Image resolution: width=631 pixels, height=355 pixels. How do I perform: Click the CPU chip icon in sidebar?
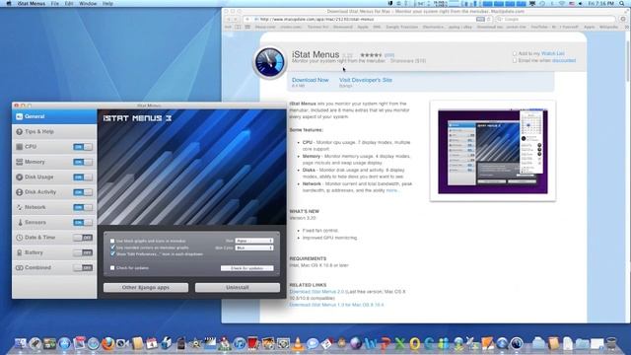[19, 147]
